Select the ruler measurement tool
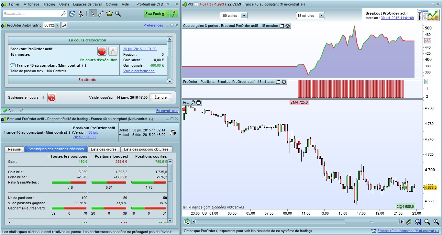442x235 pixels. (101, 14)
